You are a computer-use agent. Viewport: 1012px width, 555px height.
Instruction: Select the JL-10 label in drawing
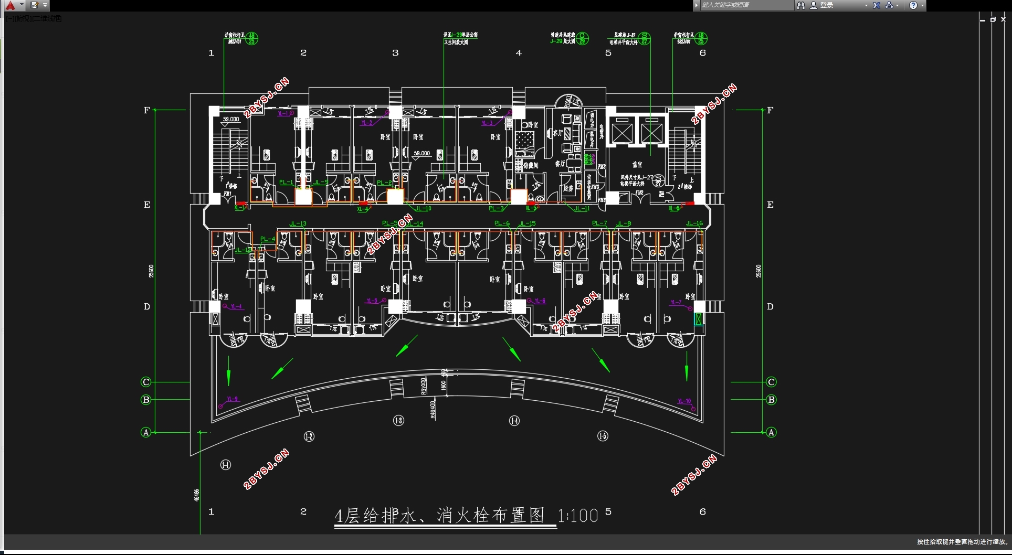coord(423,208)
